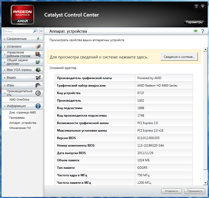Open help with the question mark icon
The image size is (209, 198).
click(203, 31)
